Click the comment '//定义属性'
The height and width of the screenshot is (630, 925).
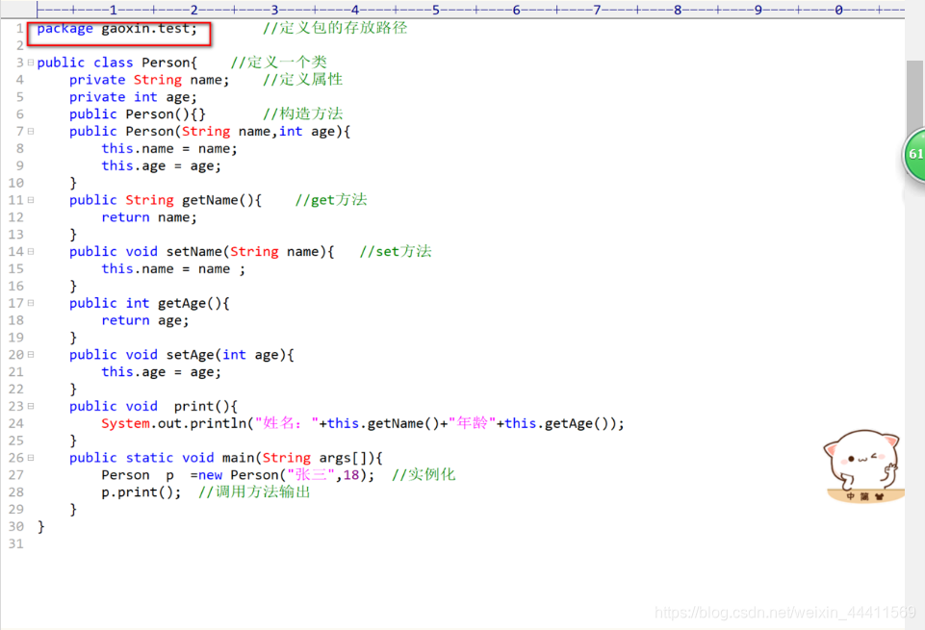click(302, 80)
